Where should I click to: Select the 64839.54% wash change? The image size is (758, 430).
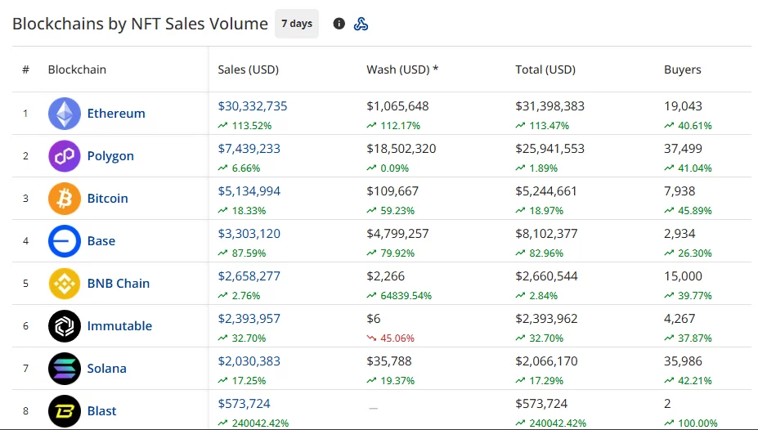(x=399, y=296)
